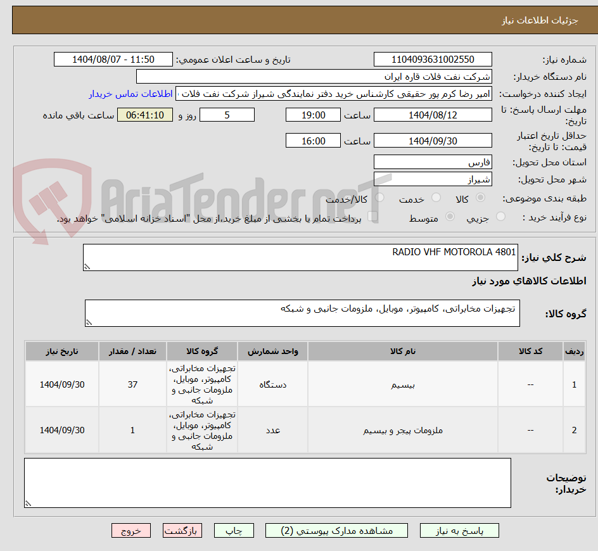Click the شیراز city field
This screenshot has width=598, height=551.
pyautogui.click(x=433, y=179)
